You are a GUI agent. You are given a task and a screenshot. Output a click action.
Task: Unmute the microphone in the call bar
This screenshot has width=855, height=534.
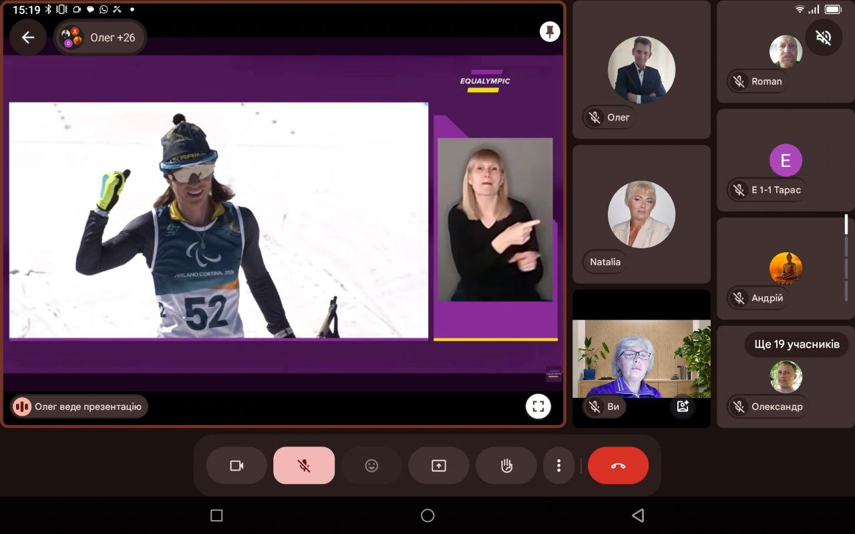[x=304, y=465]
